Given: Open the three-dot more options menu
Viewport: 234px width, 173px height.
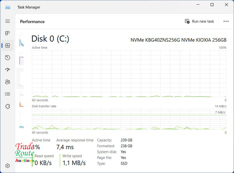Looking at the screenshot, I should point(226,21).
